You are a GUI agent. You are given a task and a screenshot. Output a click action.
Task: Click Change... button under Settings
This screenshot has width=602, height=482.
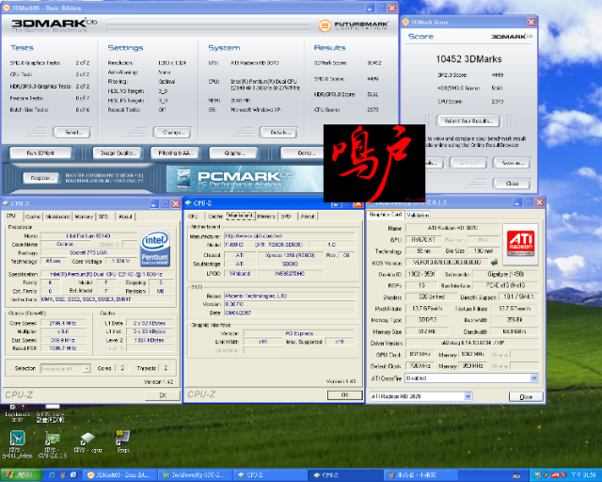pos(173,132)
